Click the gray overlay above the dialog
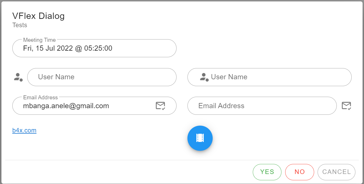 (x=182, y=1)
